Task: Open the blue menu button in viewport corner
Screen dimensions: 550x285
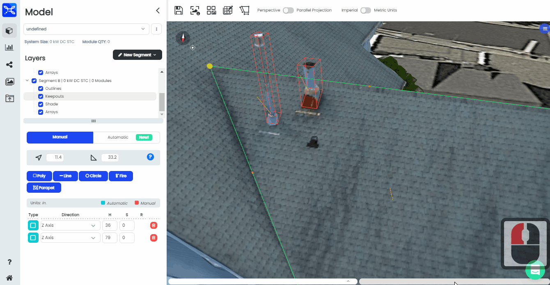Action: coord(545,29)
